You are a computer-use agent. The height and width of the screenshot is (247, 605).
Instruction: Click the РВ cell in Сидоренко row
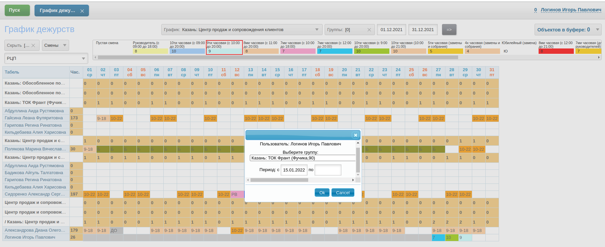point(237,195)
